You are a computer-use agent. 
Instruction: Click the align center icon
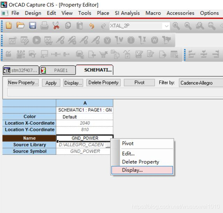click(x=204, y=54)
